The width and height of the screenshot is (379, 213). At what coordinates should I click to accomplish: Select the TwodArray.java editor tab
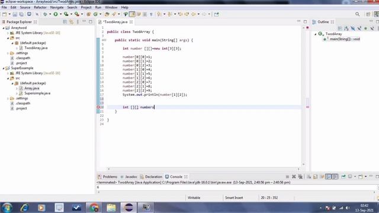pyautogui.click(x=115, y=22)
